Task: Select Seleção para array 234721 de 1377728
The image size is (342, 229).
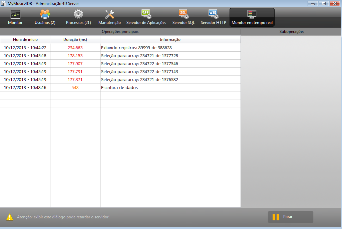Action: [x=139, y=56]
